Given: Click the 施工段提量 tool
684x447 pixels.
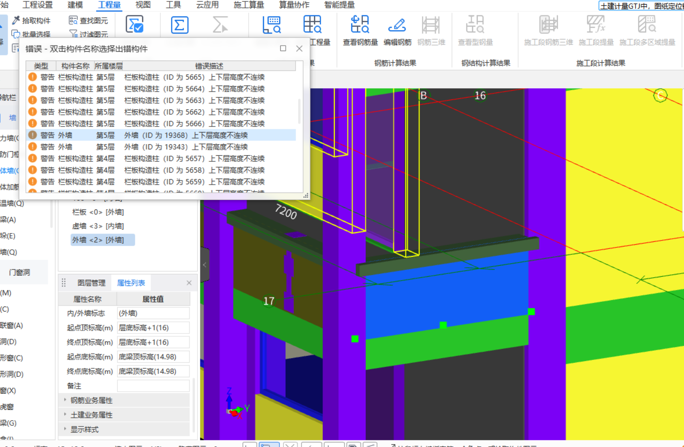Looking at the screenshot, I should [596, 30].
